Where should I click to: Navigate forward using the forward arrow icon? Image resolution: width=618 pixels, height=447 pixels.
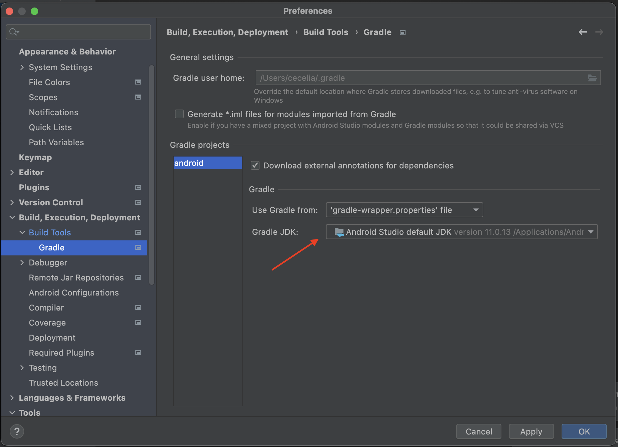pos(599,32)
